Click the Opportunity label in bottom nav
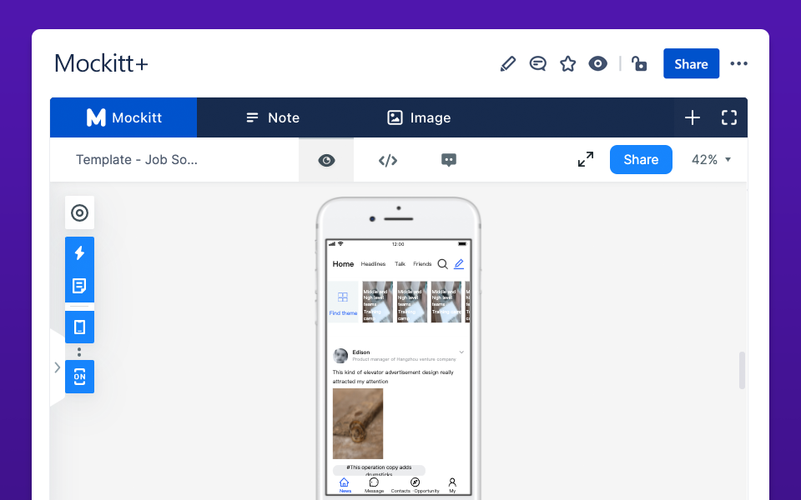Screen dimensions: 801x500 [x=427, y=491]
